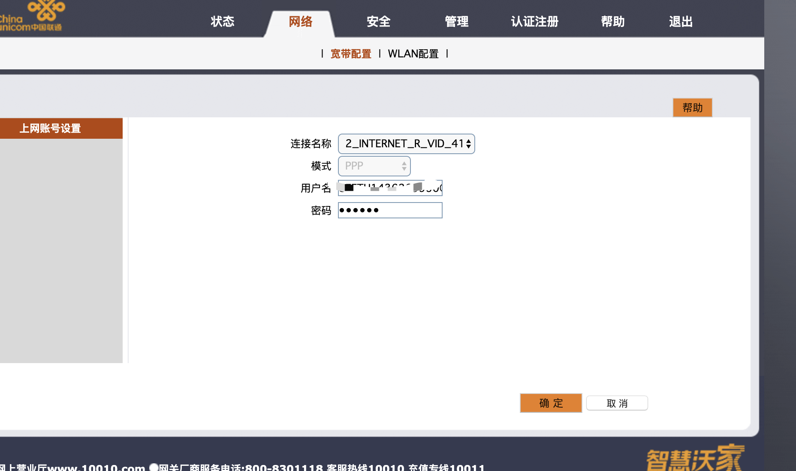Image resolution: width=796 pixels, height=471 pixels.
Task: Open the 宽带配置 submenu
Action: (x=351, y=54)
